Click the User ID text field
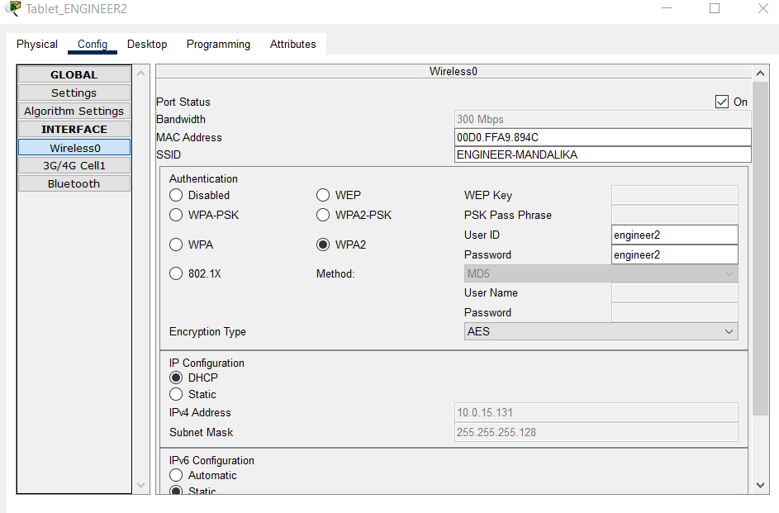The width and height of the screenshot is (779, 513). (674, 235)
